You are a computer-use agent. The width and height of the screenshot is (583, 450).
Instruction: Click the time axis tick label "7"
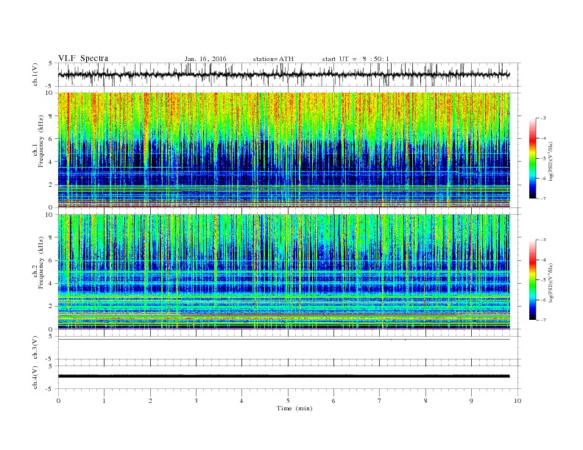380,401
